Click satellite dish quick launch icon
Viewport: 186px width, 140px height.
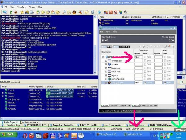tap(60, 136)
